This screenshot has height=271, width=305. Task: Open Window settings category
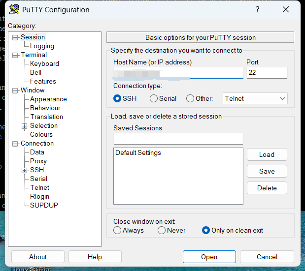tap(33, 90)
